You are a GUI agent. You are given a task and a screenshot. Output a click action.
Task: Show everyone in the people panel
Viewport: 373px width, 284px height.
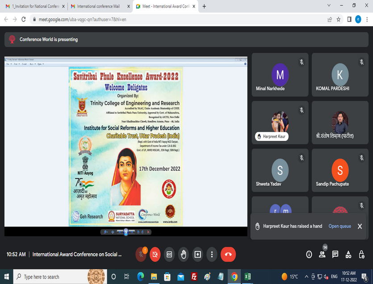pos(322,254)
